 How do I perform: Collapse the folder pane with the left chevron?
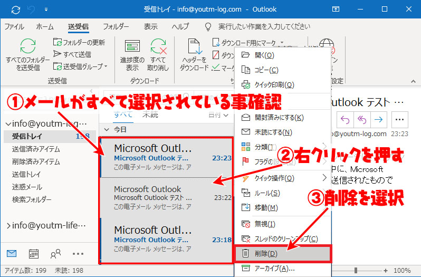tap(91, 91)
